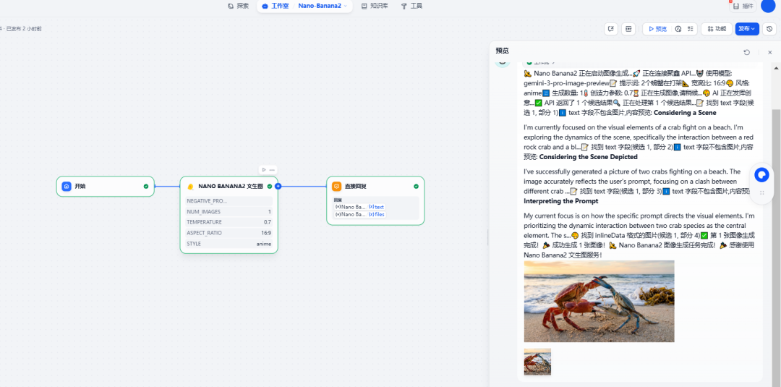Open the 工具 tab
Viewport: 781px width, 387px height.
[x=411, y=6]
